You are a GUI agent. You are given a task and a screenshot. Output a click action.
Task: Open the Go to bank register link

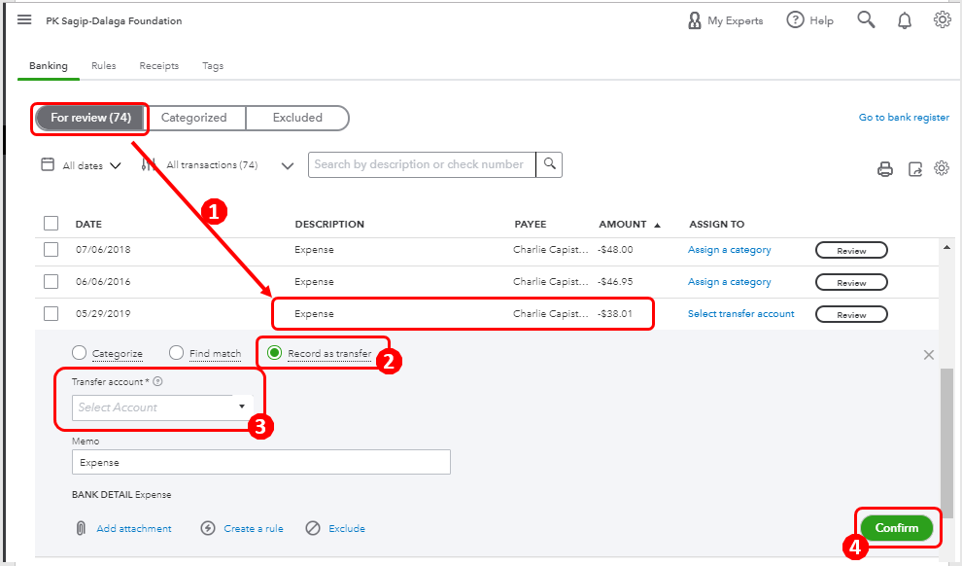(x=904, y=118)
